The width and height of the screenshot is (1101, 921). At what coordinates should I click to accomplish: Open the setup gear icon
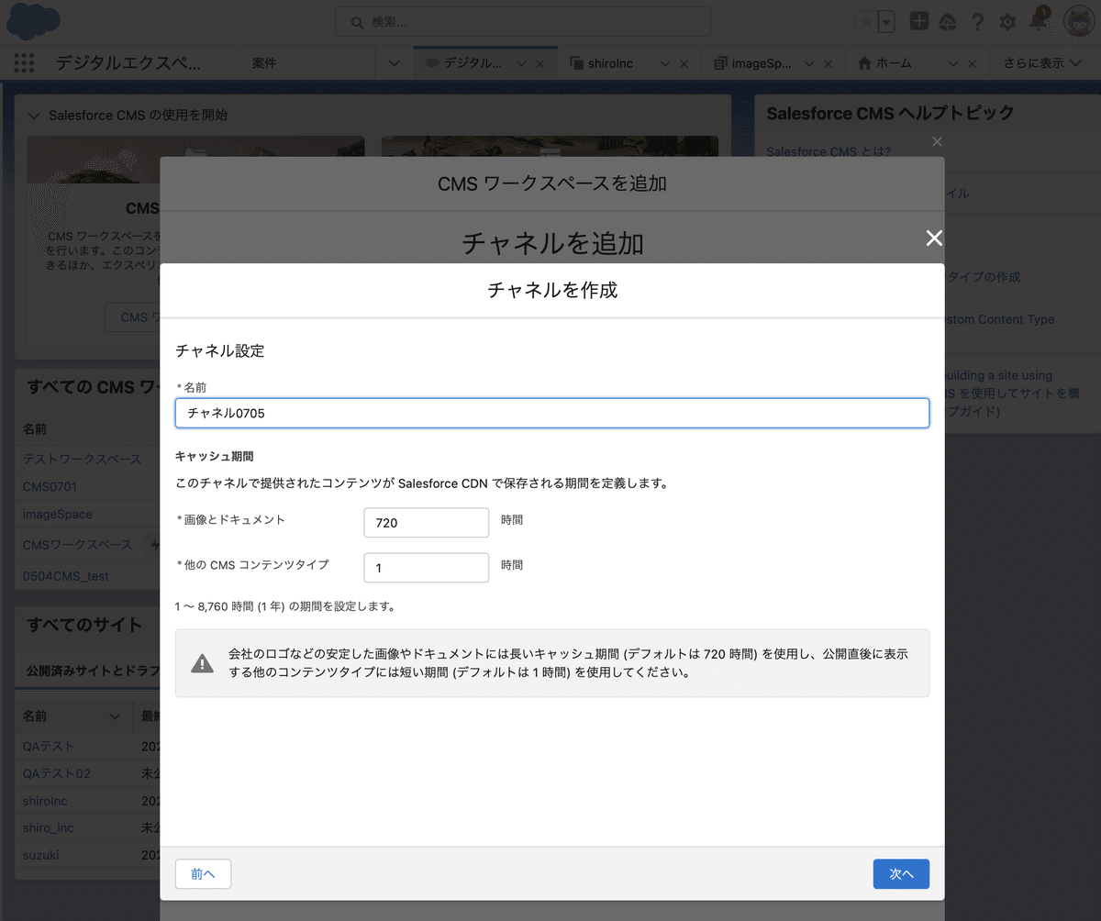tap(1007, 22)
